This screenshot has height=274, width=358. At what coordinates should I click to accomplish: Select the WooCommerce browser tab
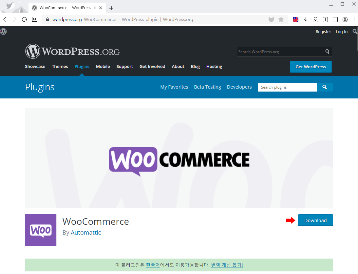pos(67,8)
